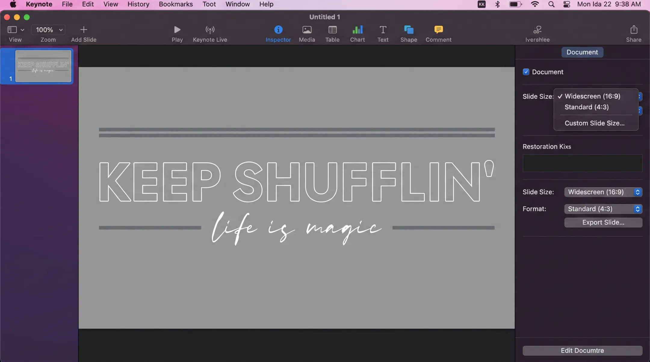Viewport: 650px width, 362px height.
Task: Open the Edit menu
Action: [x=88, y=4]
